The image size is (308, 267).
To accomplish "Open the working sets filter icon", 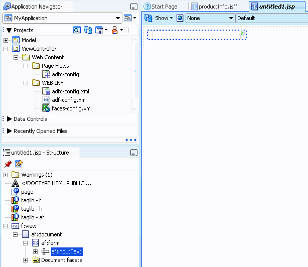I will (99, 30).
